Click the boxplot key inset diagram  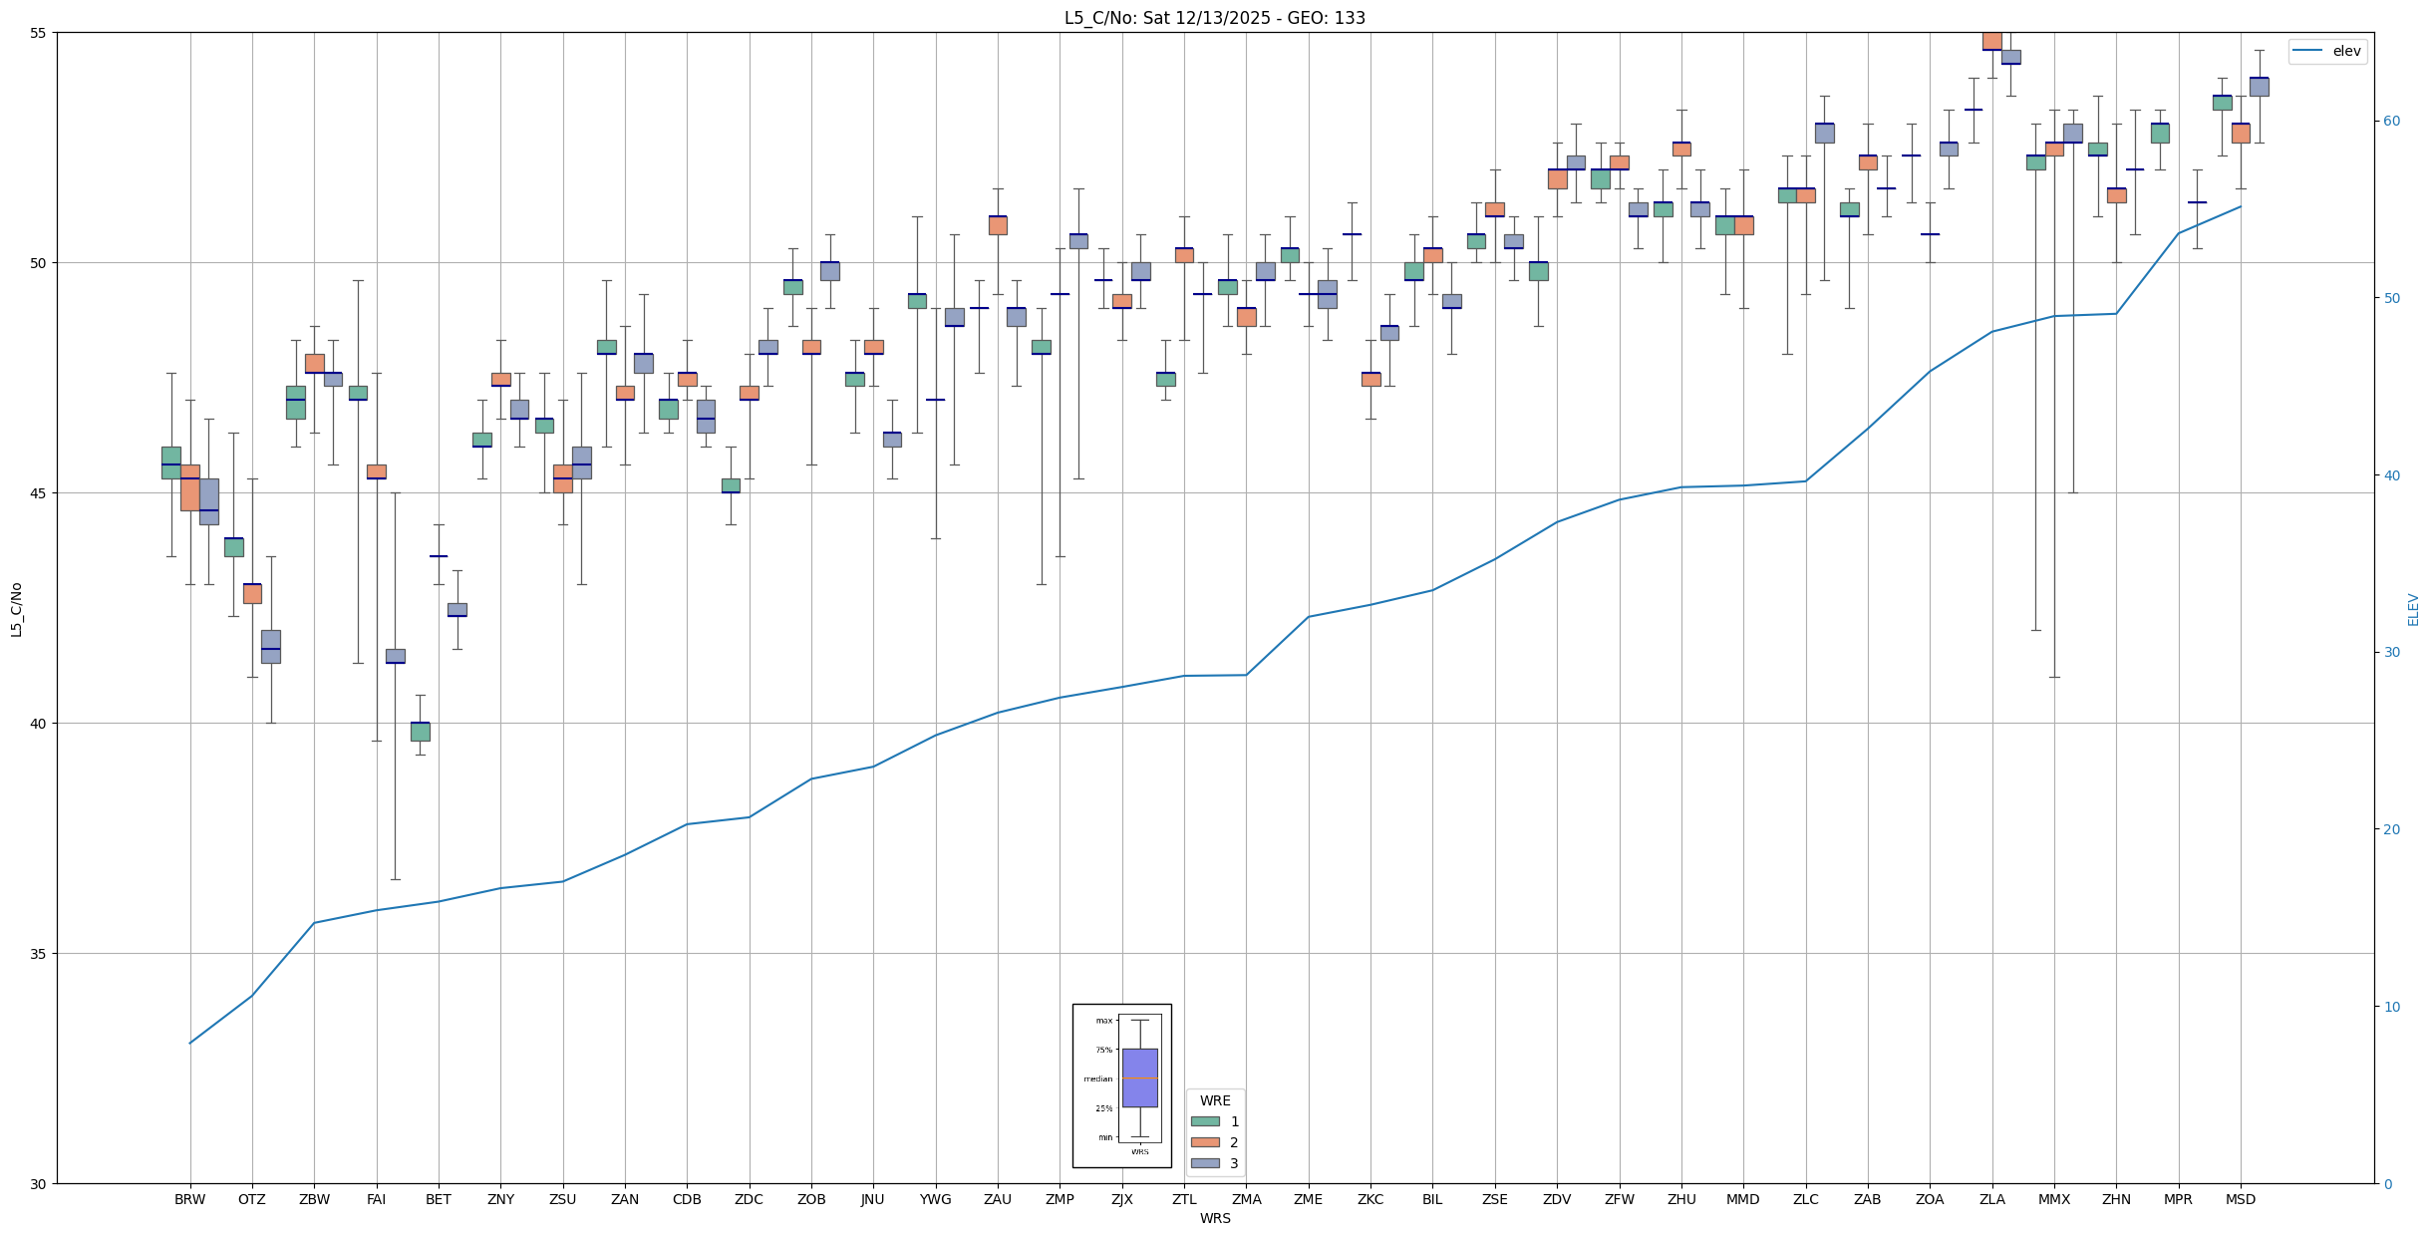1121,1084
